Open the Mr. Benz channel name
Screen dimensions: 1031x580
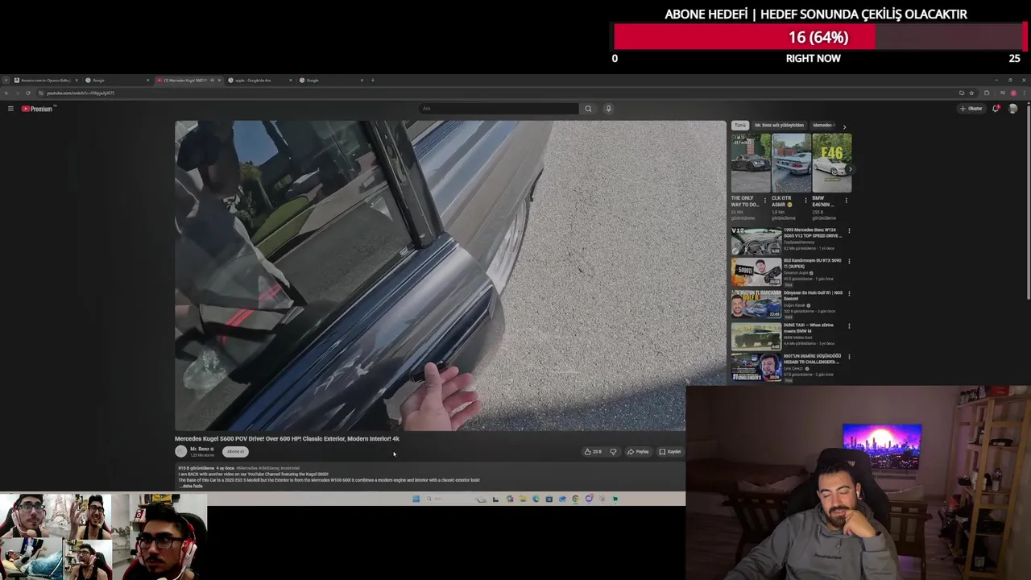click(200, 449)
